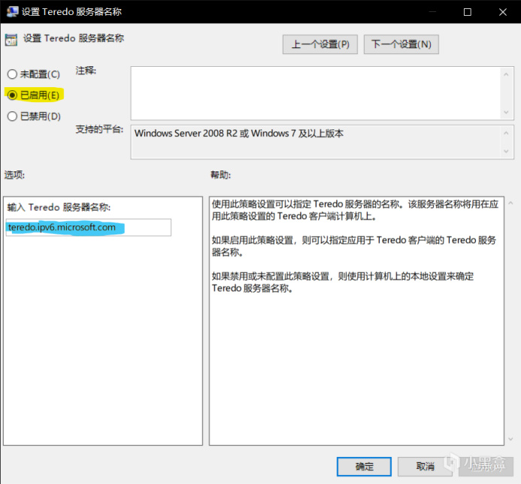Click the '注释:' label

(x=86, y=71)
